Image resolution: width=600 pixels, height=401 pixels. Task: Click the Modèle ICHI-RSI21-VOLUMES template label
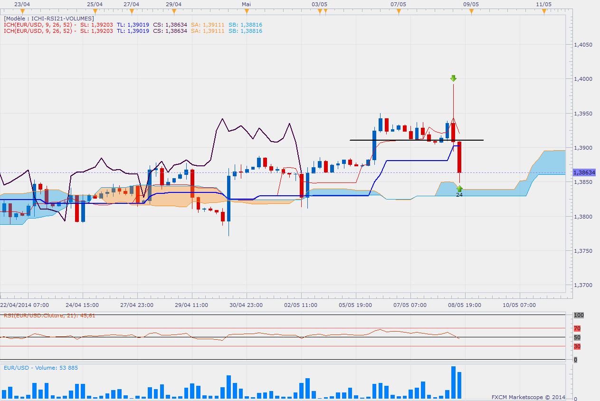(48, 19)
